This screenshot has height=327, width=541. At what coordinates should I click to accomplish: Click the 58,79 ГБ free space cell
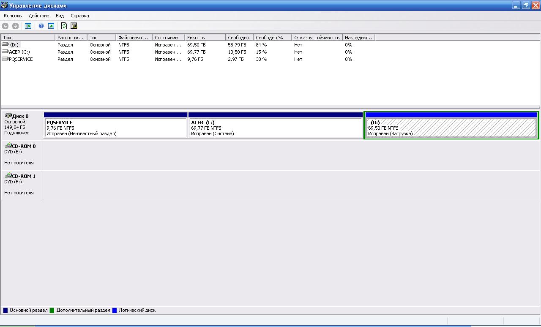click(237, 45)
